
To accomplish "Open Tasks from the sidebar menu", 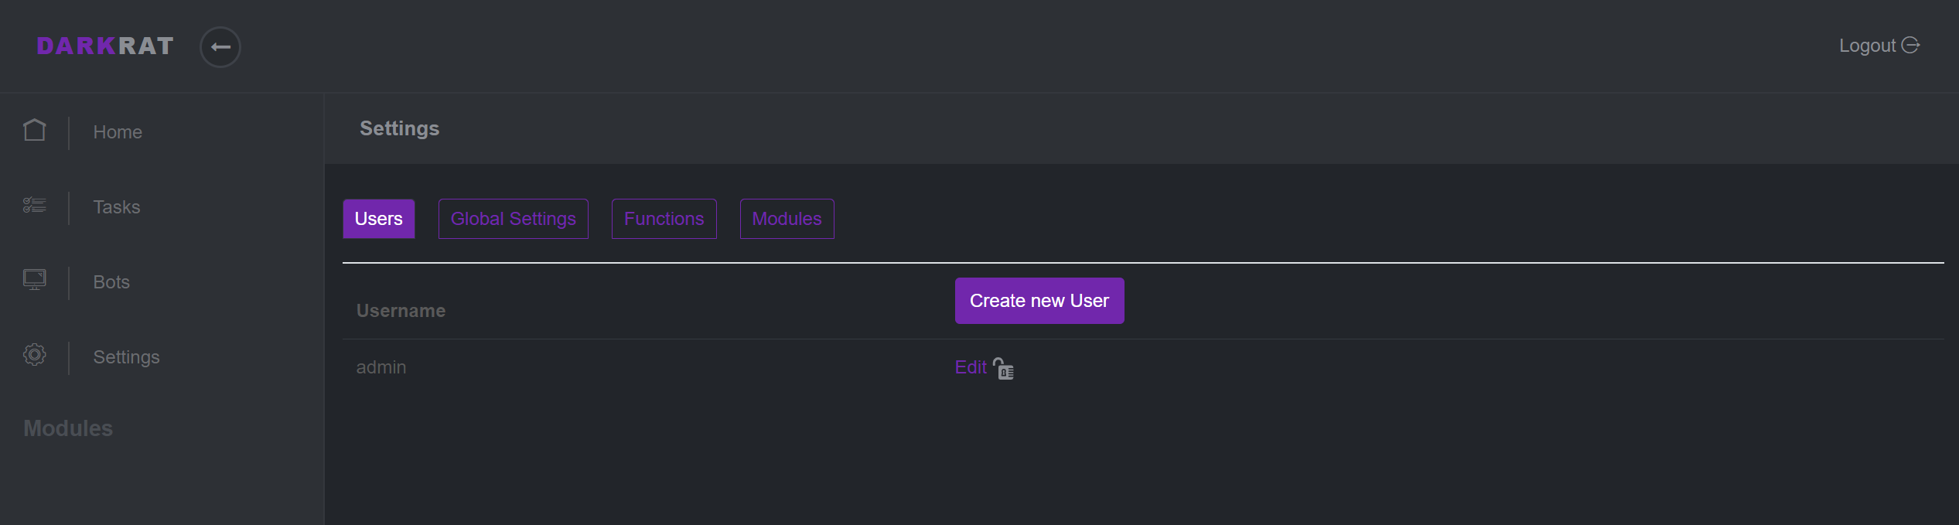I will pyautogui.click(x=117, y=207).
